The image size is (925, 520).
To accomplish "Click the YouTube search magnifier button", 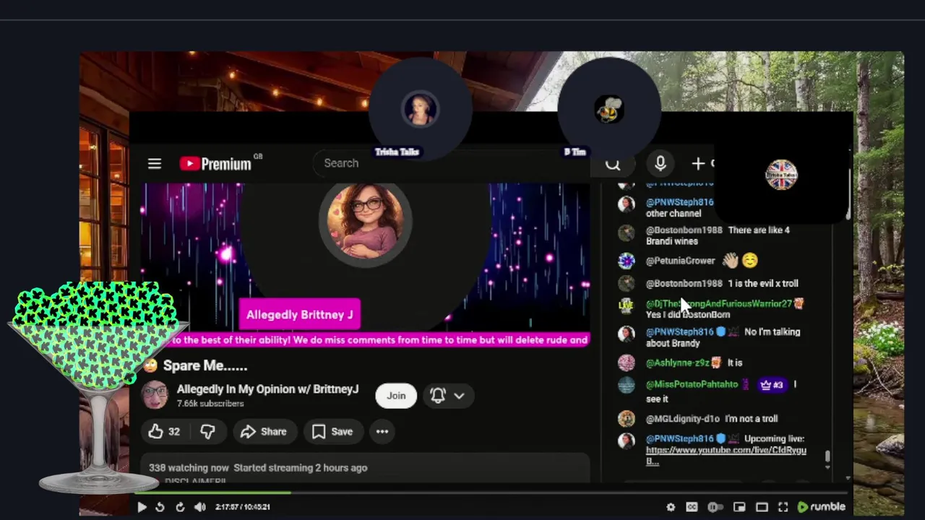I will tap(613, 164).
